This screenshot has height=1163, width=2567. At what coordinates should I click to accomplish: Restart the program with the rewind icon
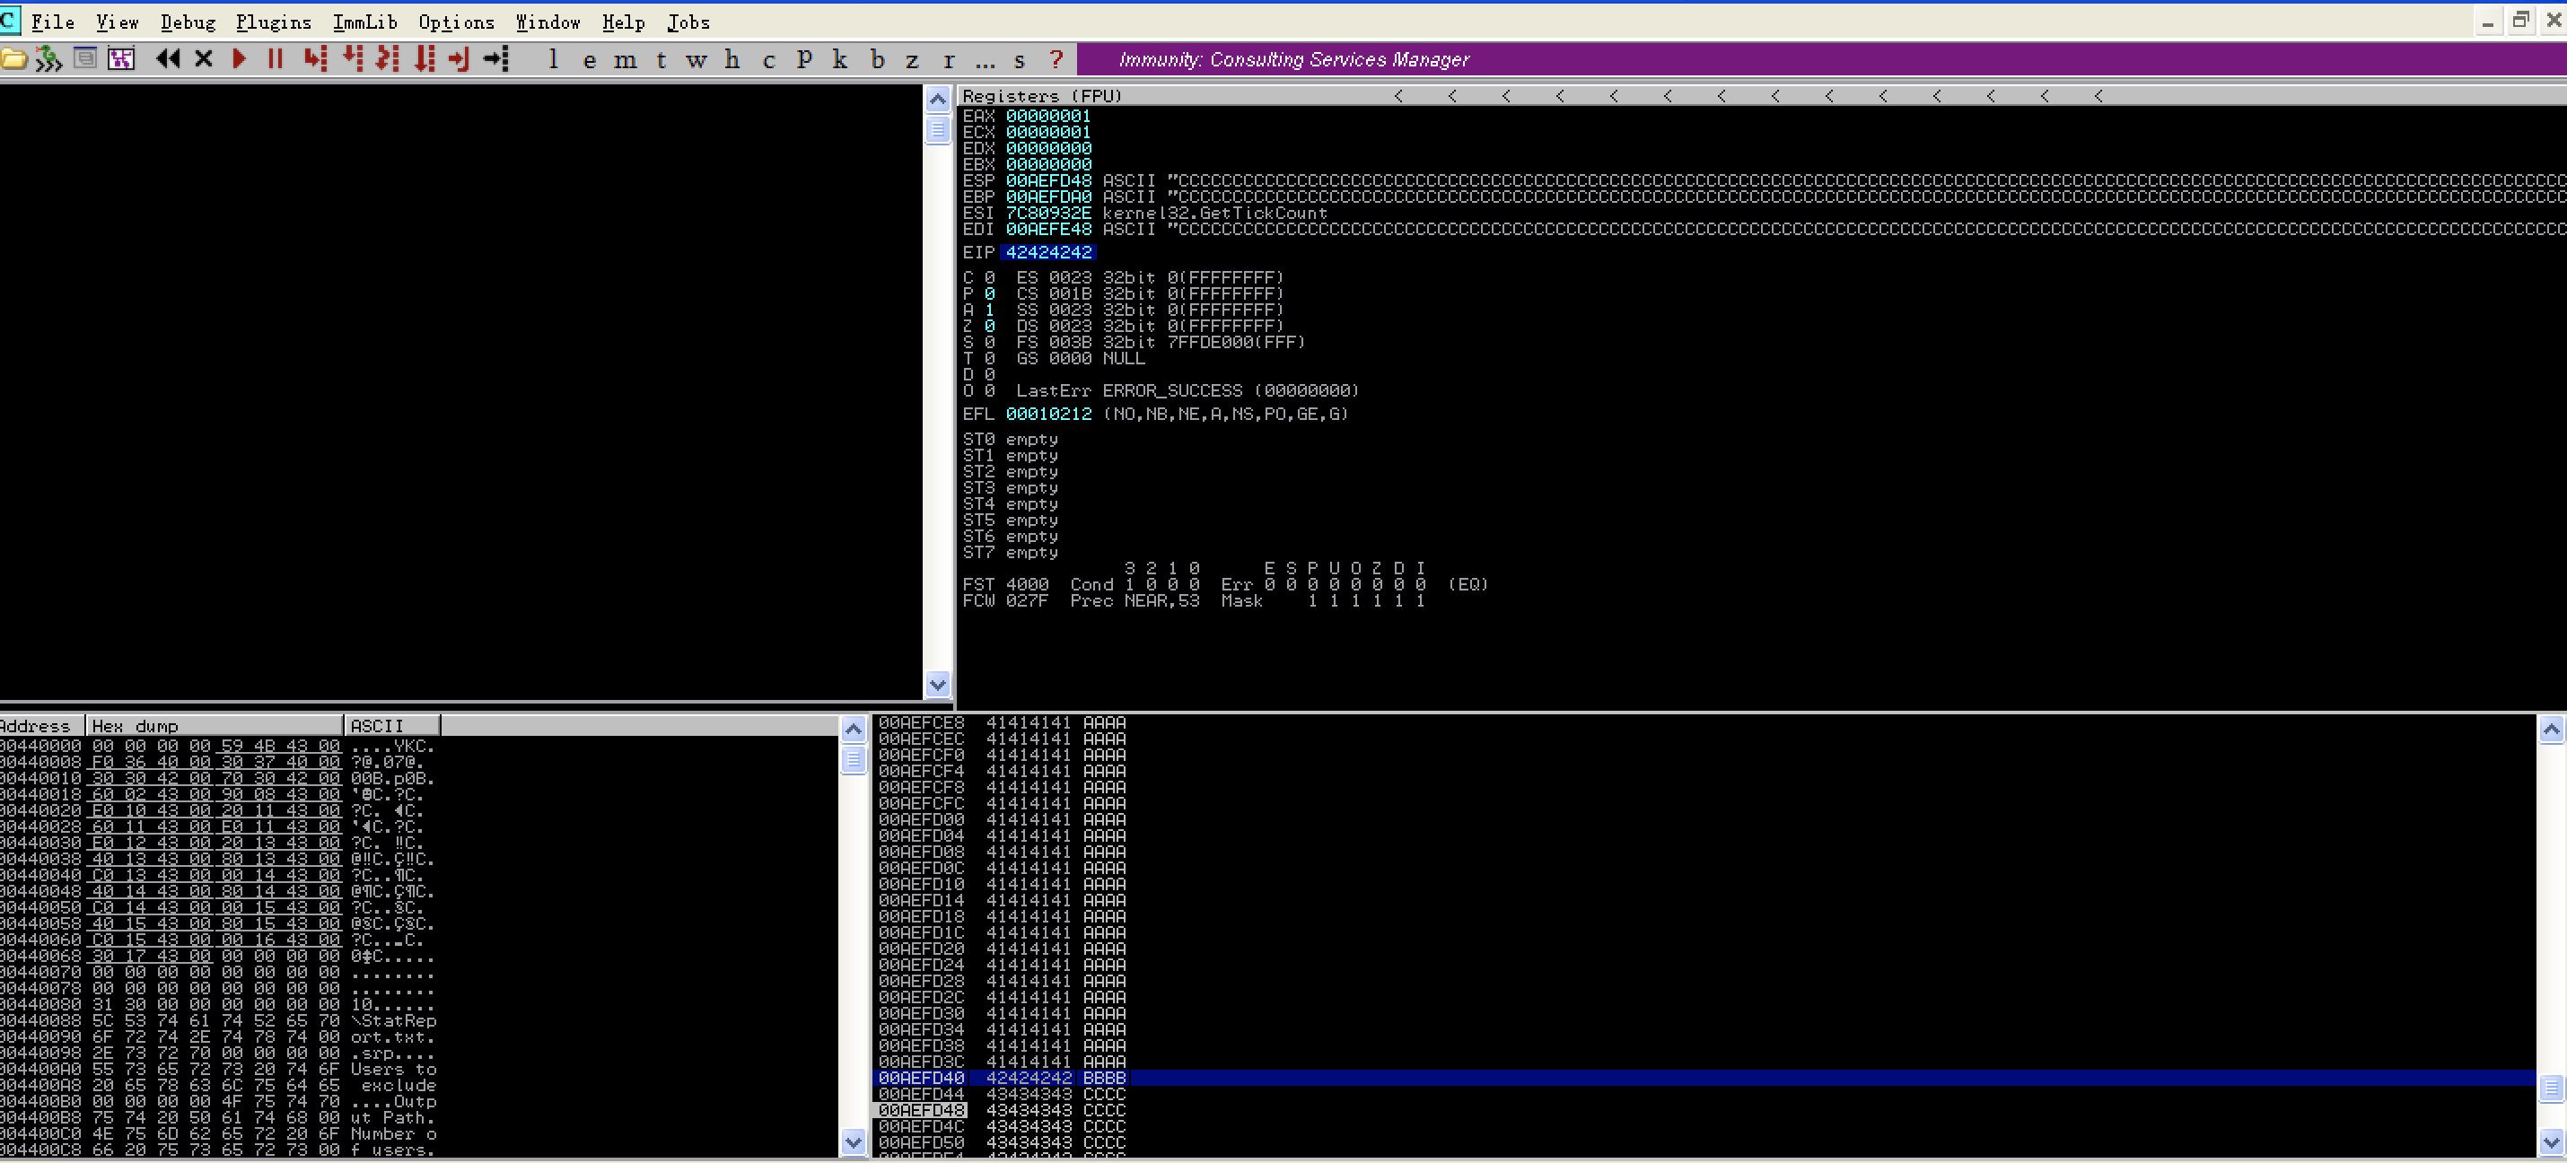169,59
